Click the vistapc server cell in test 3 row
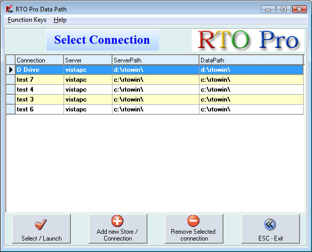The width and height of the screenshot is (312, 252). 88,99
